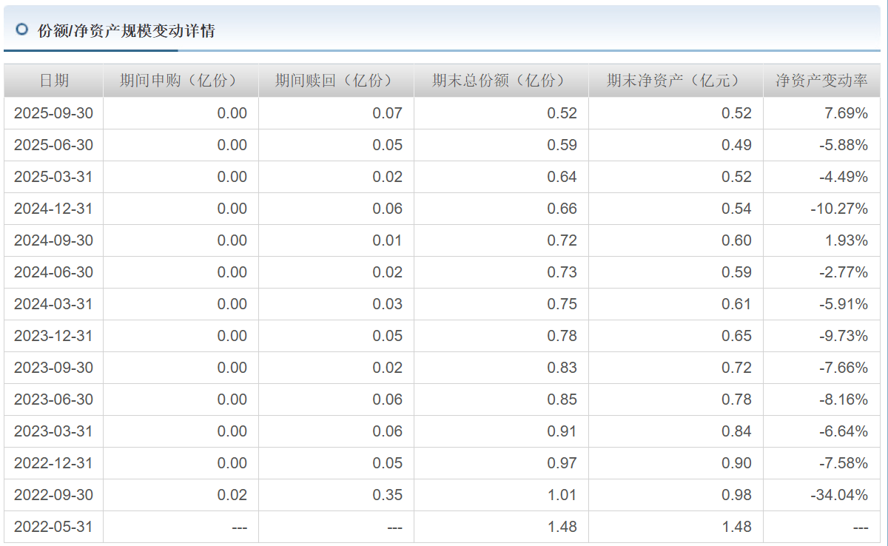
Task: Select the -10.27% net asset change cell
Action: pos(838,209)
